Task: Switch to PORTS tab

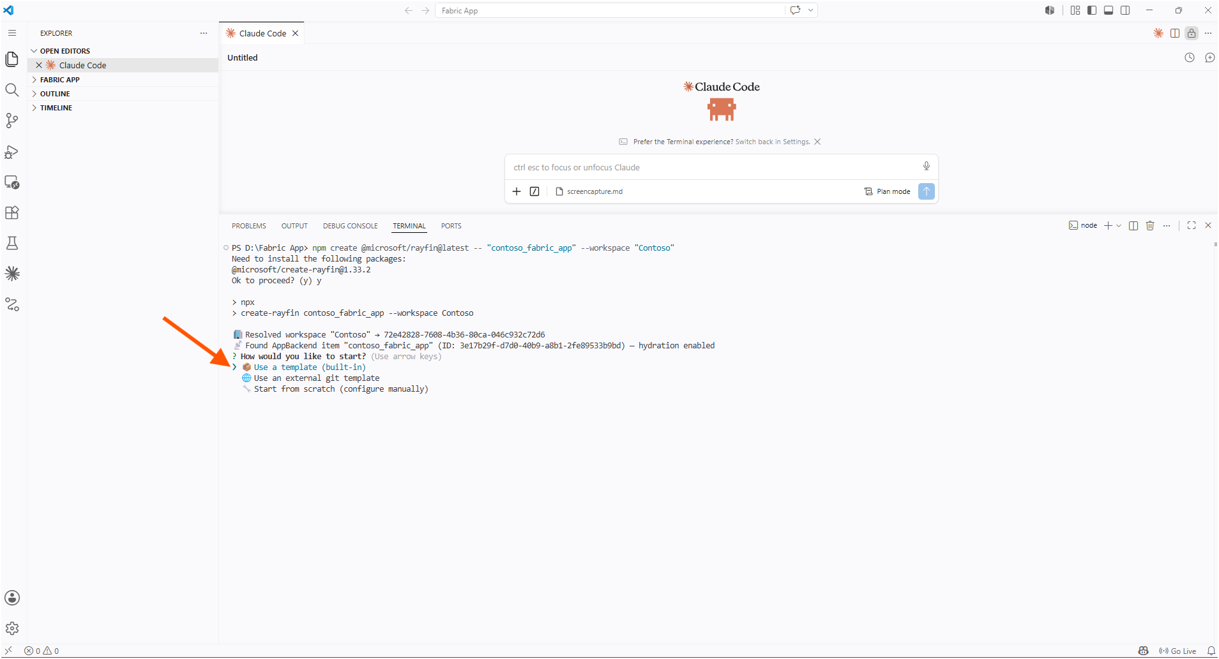Action: (x=451, y=226)
